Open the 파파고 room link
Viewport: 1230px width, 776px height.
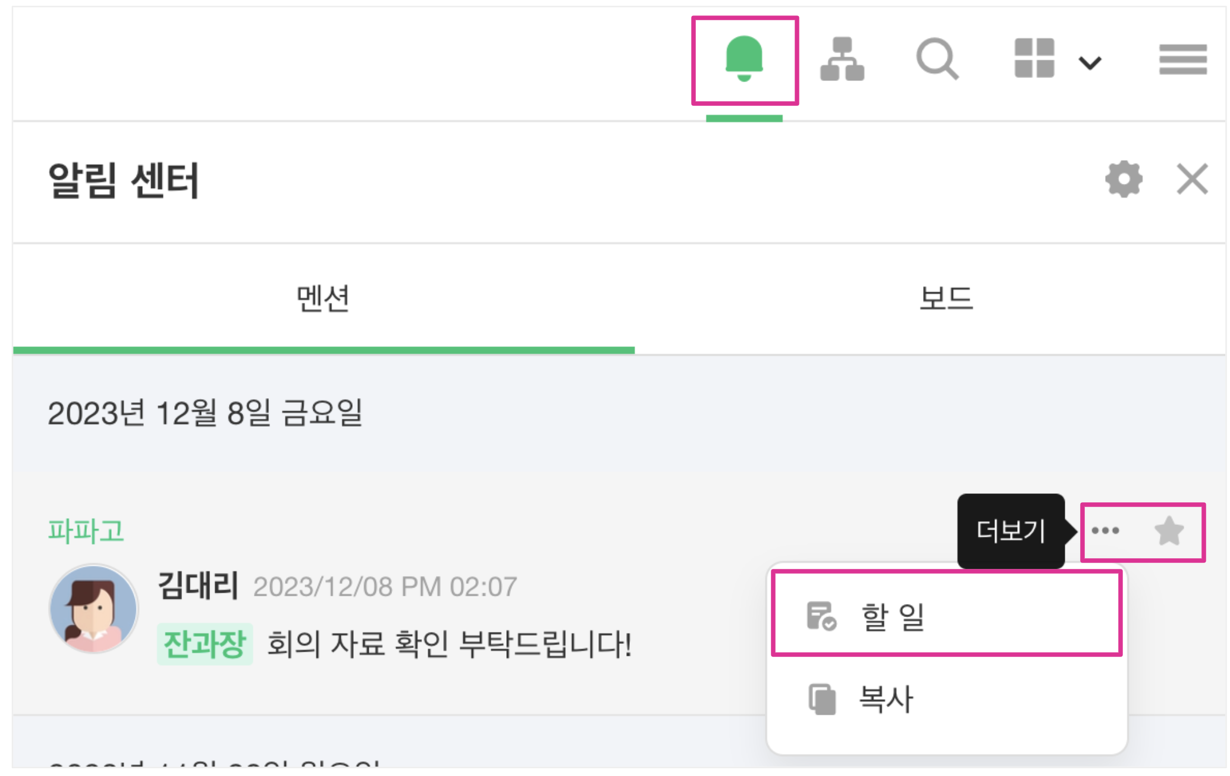(86, 531)
